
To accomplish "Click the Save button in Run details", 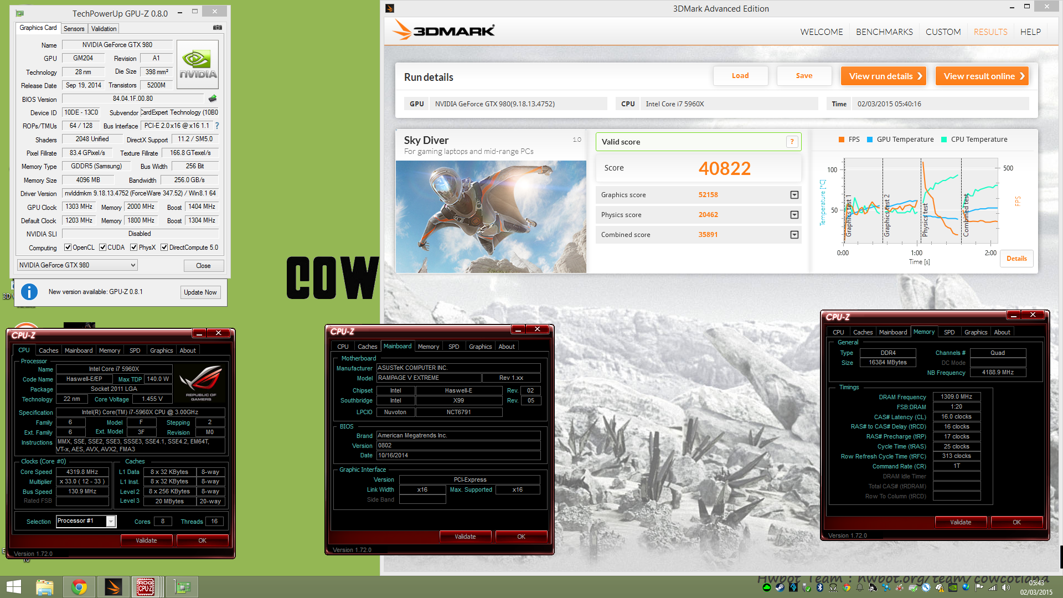I will [x=804, y=76].
